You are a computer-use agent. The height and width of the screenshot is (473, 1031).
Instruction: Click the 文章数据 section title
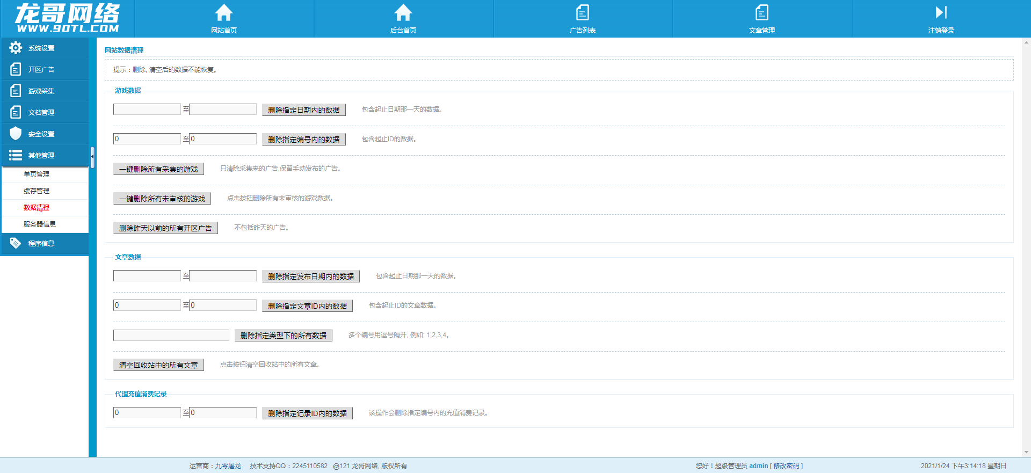(x=128, y=257)
